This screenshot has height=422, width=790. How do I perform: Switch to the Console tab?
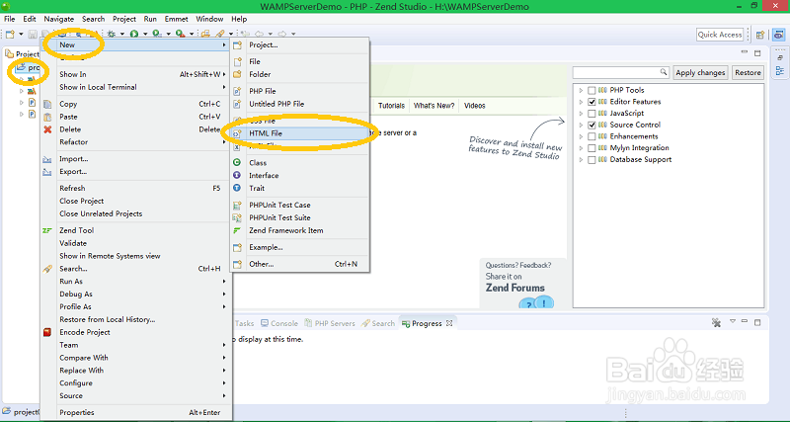click(x=279, y=323)
